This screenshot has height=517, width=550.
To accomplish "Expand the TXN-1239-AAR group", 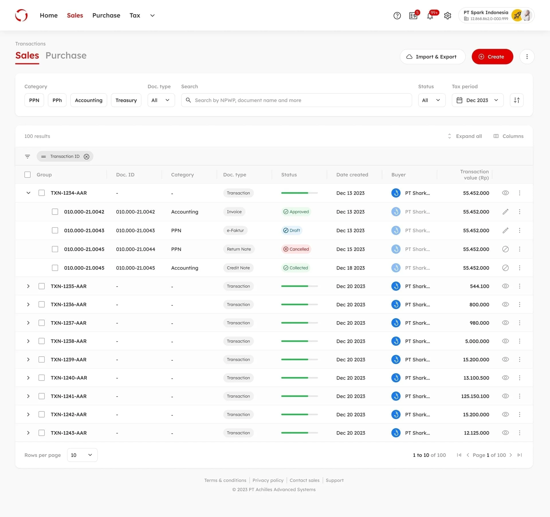I will click(28, 359).
